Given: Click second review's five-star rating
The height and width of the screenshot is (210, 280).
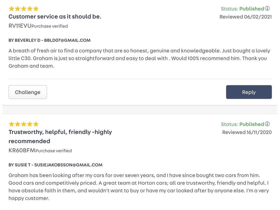Looking at the screenshot, I should pos(23,124).
